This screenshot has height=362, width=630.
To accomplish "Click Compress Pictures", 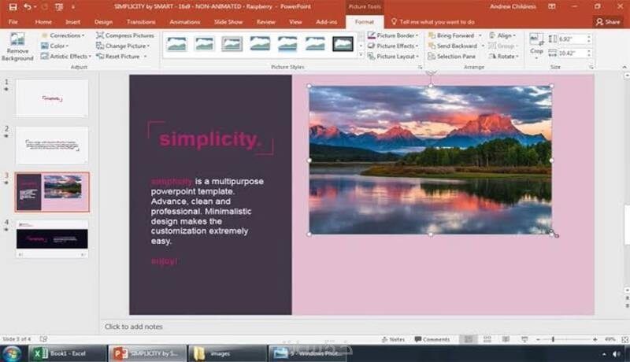I will tap(125, 35).
